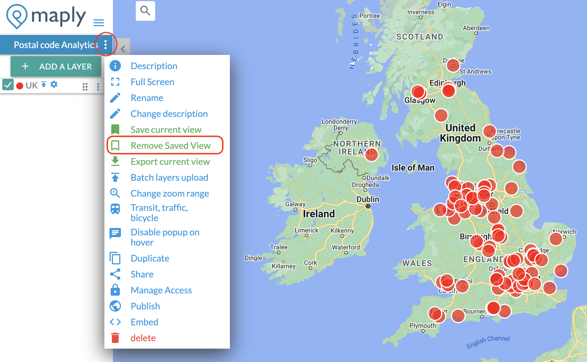Collapse the sidebar with the chevron arrow
The image size is (587, 362).
coord(123,49)
